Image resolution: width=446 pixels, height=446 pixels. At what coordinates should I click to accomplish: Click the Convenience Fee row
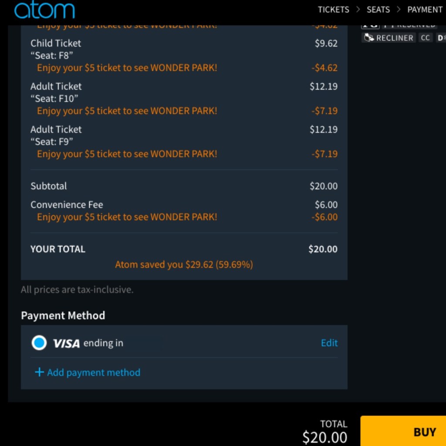click(67, 205)
